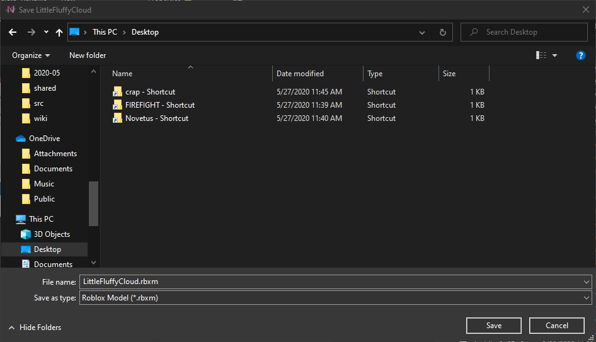This screenshot has width=596, height=342.
Task: Click the navigation pane scrollbar thumb
Action: tap(94, 203)
